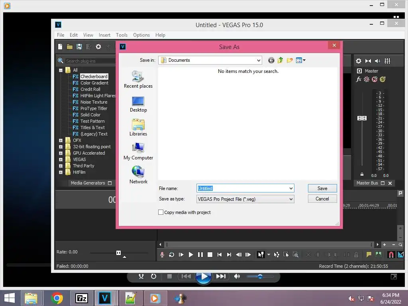The height and width of the screenshot is (306, 408).
Task: Open Master FX button
Action: point(359,79)
